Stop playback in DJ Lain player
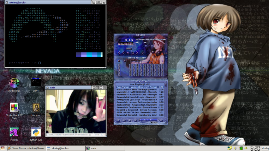Screen dimensions: 269x151 (x=132, y=53)
